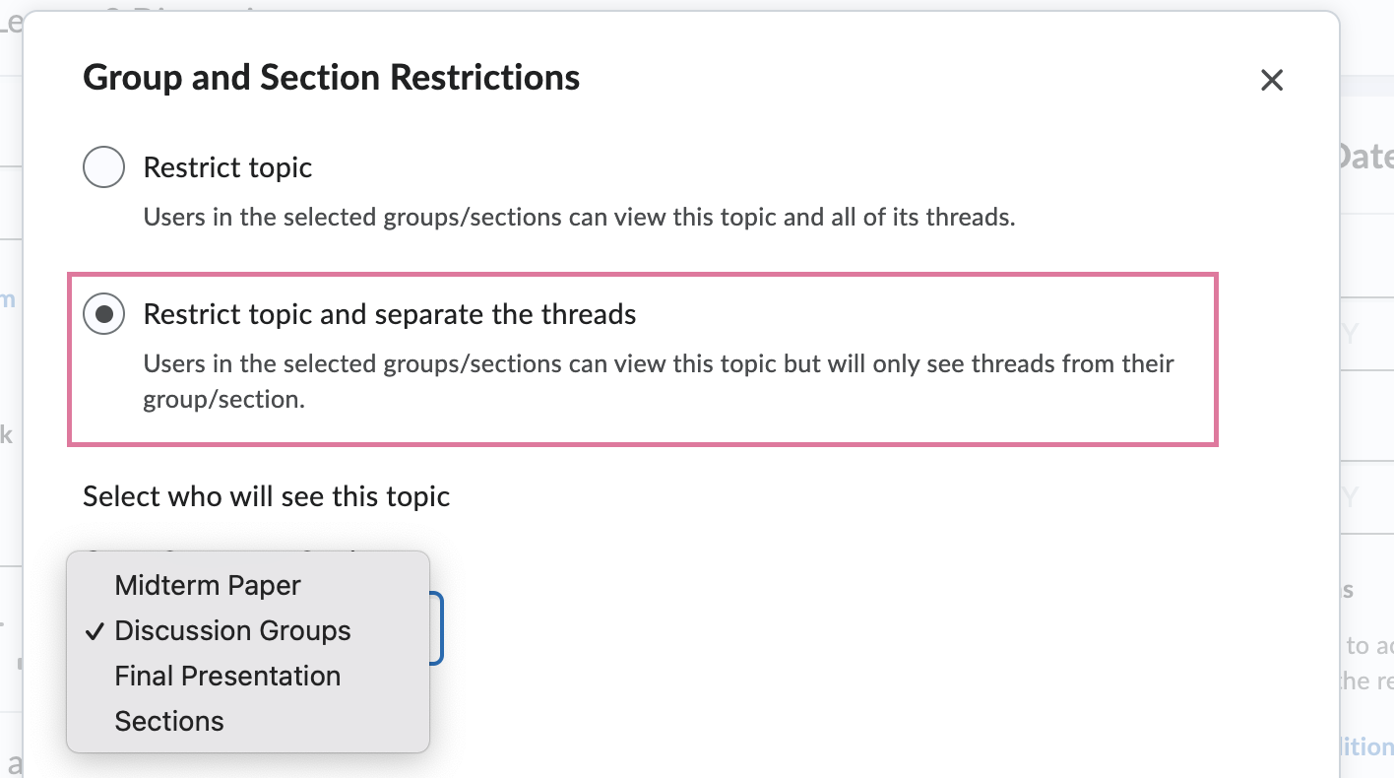
Task: Click the "Select who will see this topic" label
Action: click(266, 496)
